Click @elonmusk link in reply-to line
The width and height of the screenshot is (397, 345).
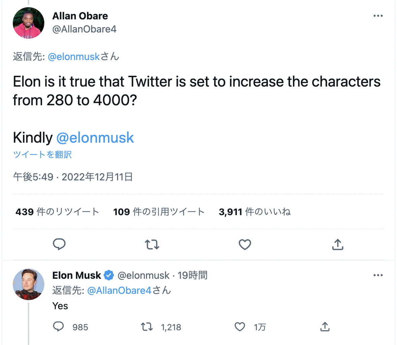point(74,57)
